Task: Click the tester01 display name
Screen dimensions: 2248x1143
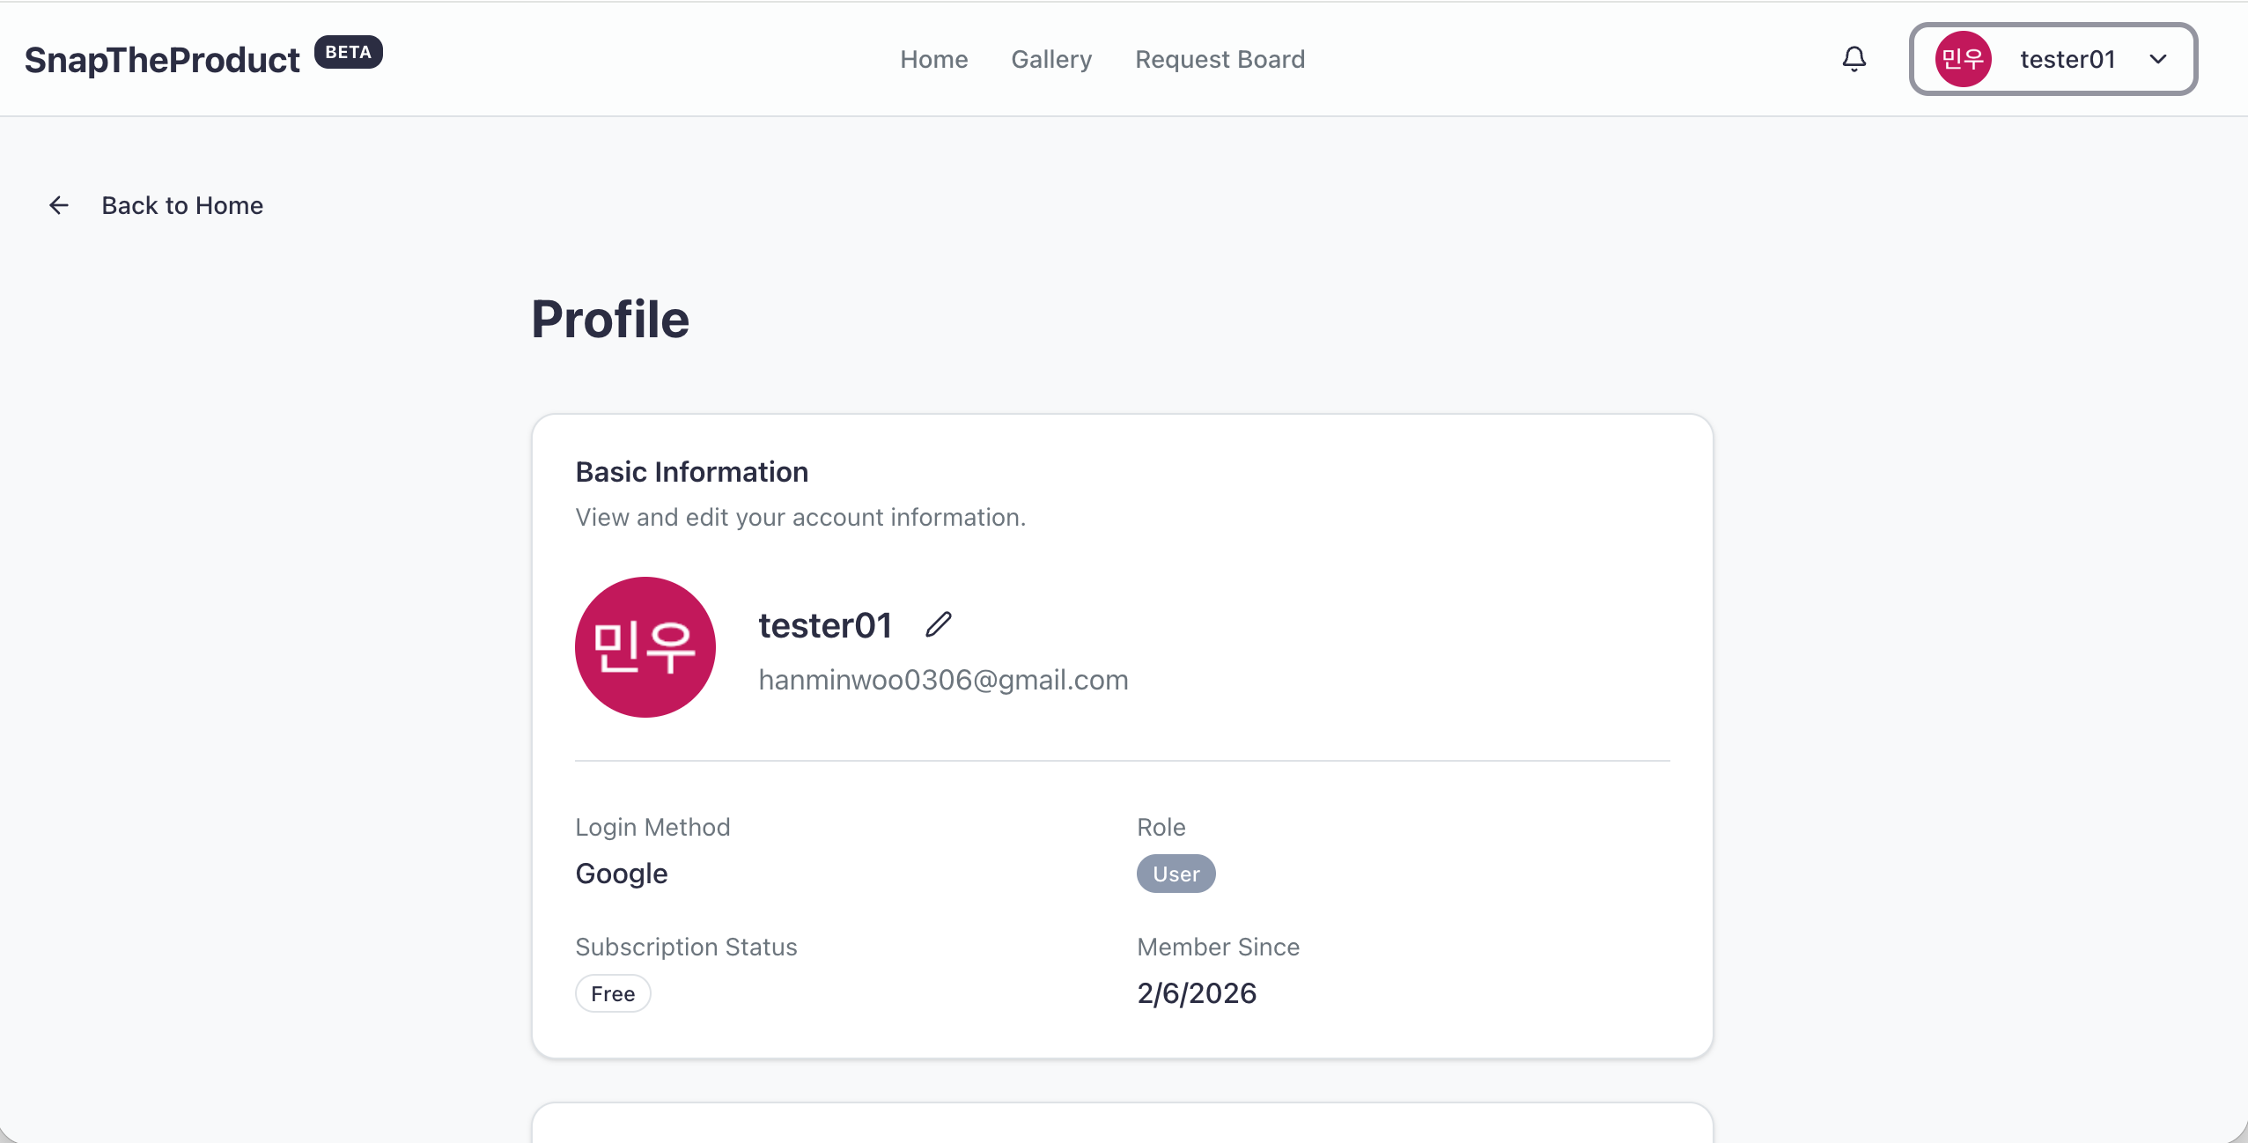Action: [x=825, y=625]
